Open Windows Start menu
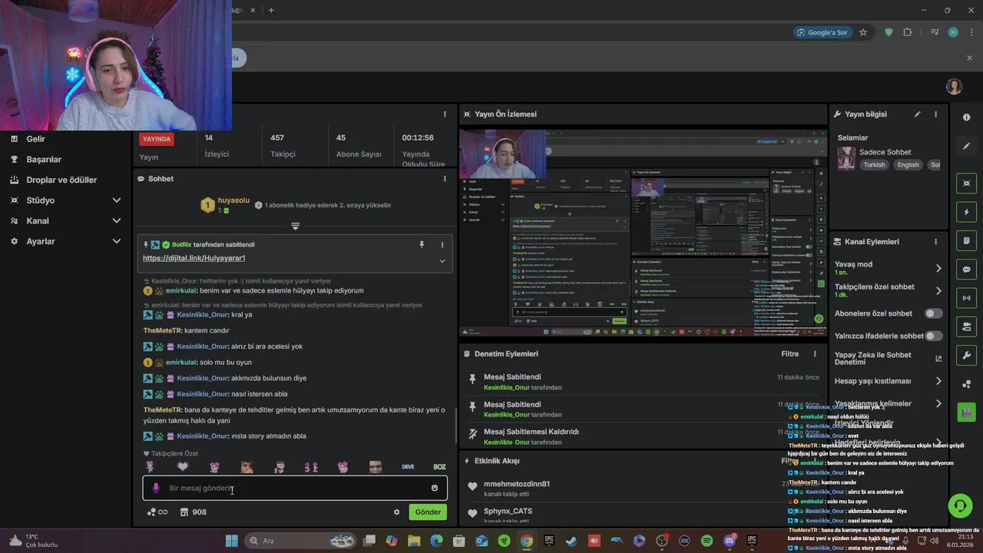This screenshot has width=983, height=553. coord(231,541)
